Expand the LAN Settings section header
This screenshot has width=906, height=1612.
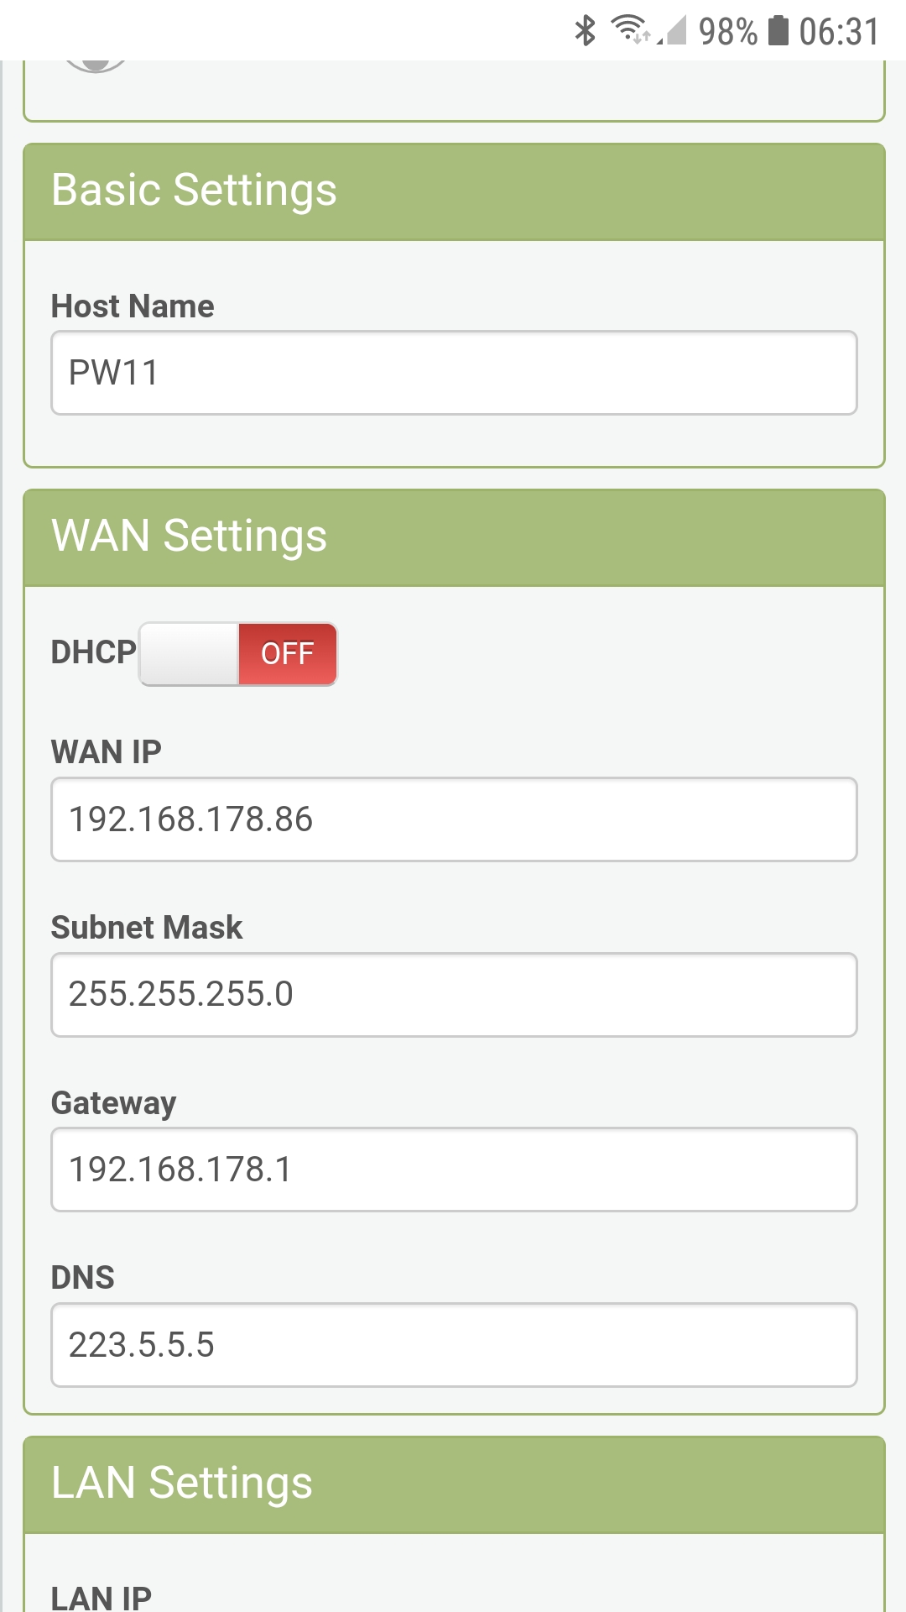[x=454, y=1484]
